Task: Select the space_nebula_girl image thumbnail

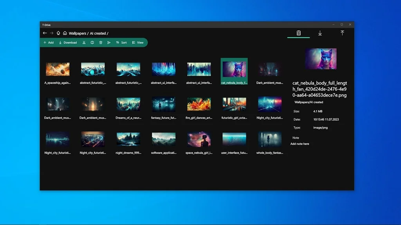Action: (x=199, y=139)
